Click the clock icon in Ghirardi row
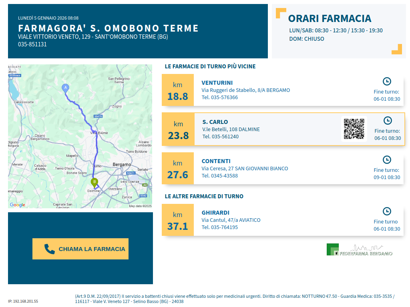 point(387,211)
